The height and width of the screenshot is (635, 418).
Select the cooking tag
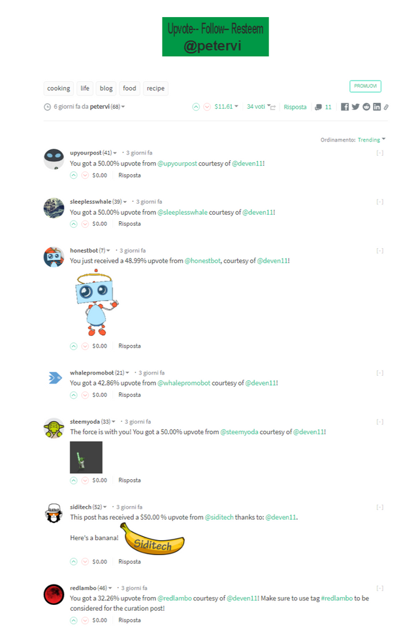pos(59,88)
